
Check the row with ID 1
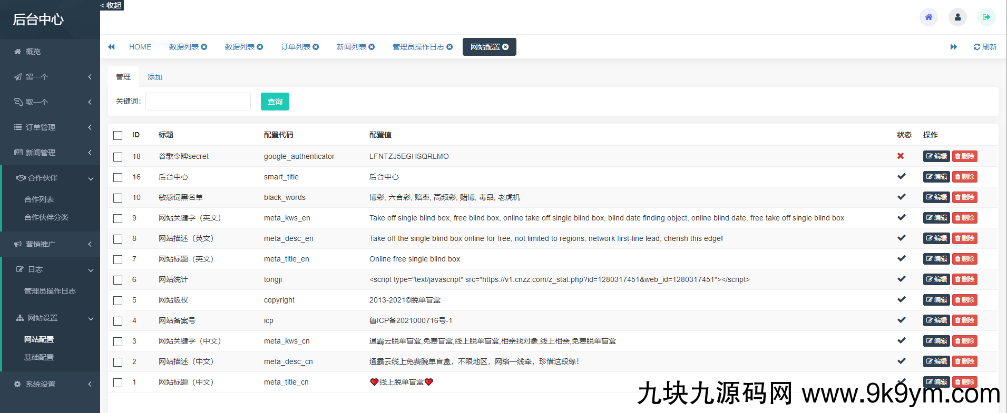point(118,382)
